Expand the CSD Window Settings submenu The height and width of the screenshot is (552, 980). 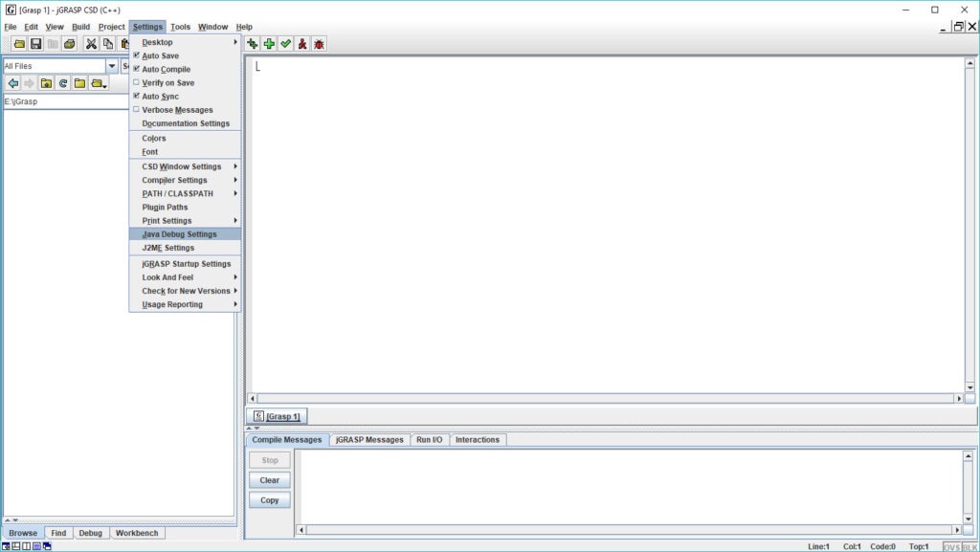(x=185, y=166)
